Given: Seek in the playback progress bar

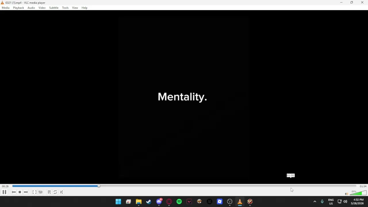Looking at the screenshot, I should click(x=184, y=186).
